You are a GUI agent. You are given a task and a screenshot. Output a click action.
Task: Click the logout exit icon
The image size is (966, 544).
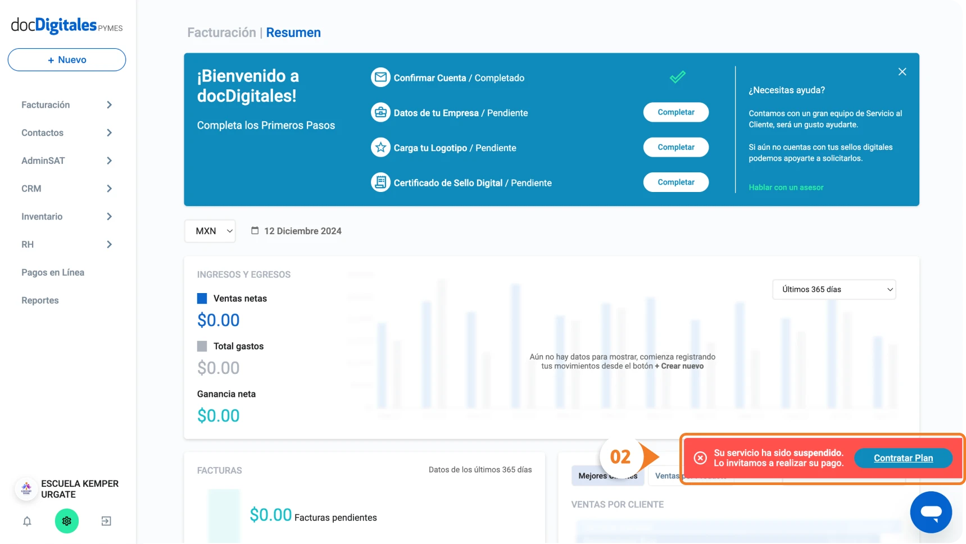106,522
